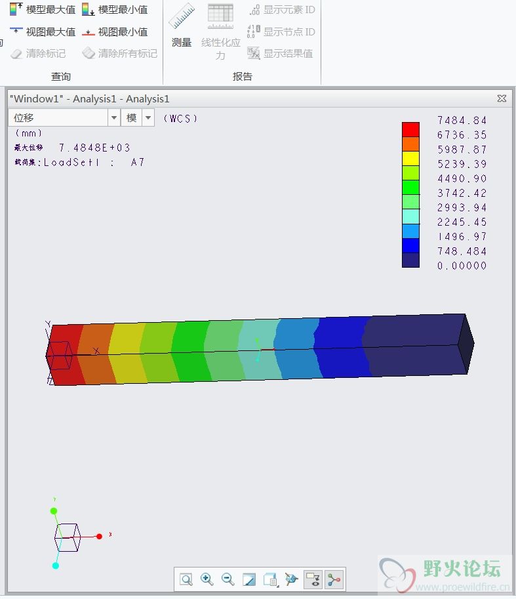This screenshot has width=516, height=599.
Task: Toggle the annotation display eye button
Action: pyautogui.click(x=313, y=579)
